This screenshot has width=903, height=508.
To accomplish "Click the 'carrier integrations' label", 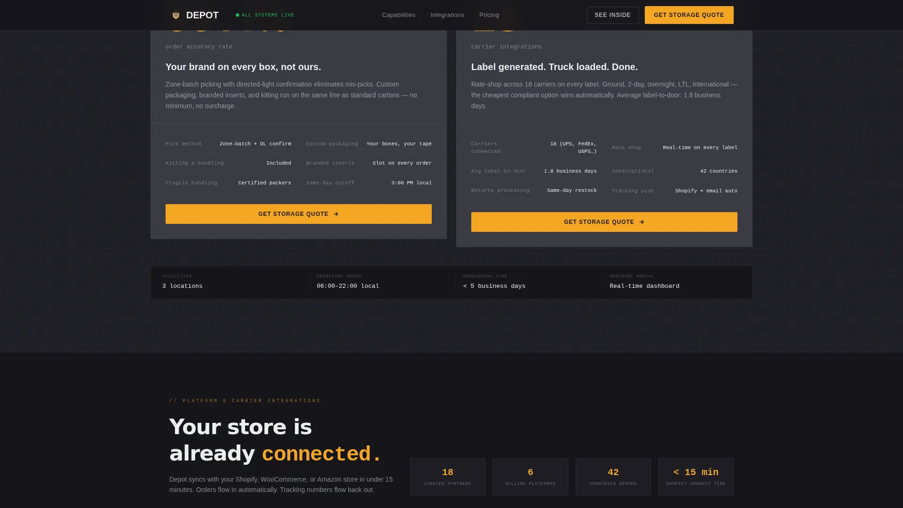I will tap(507, 47).
